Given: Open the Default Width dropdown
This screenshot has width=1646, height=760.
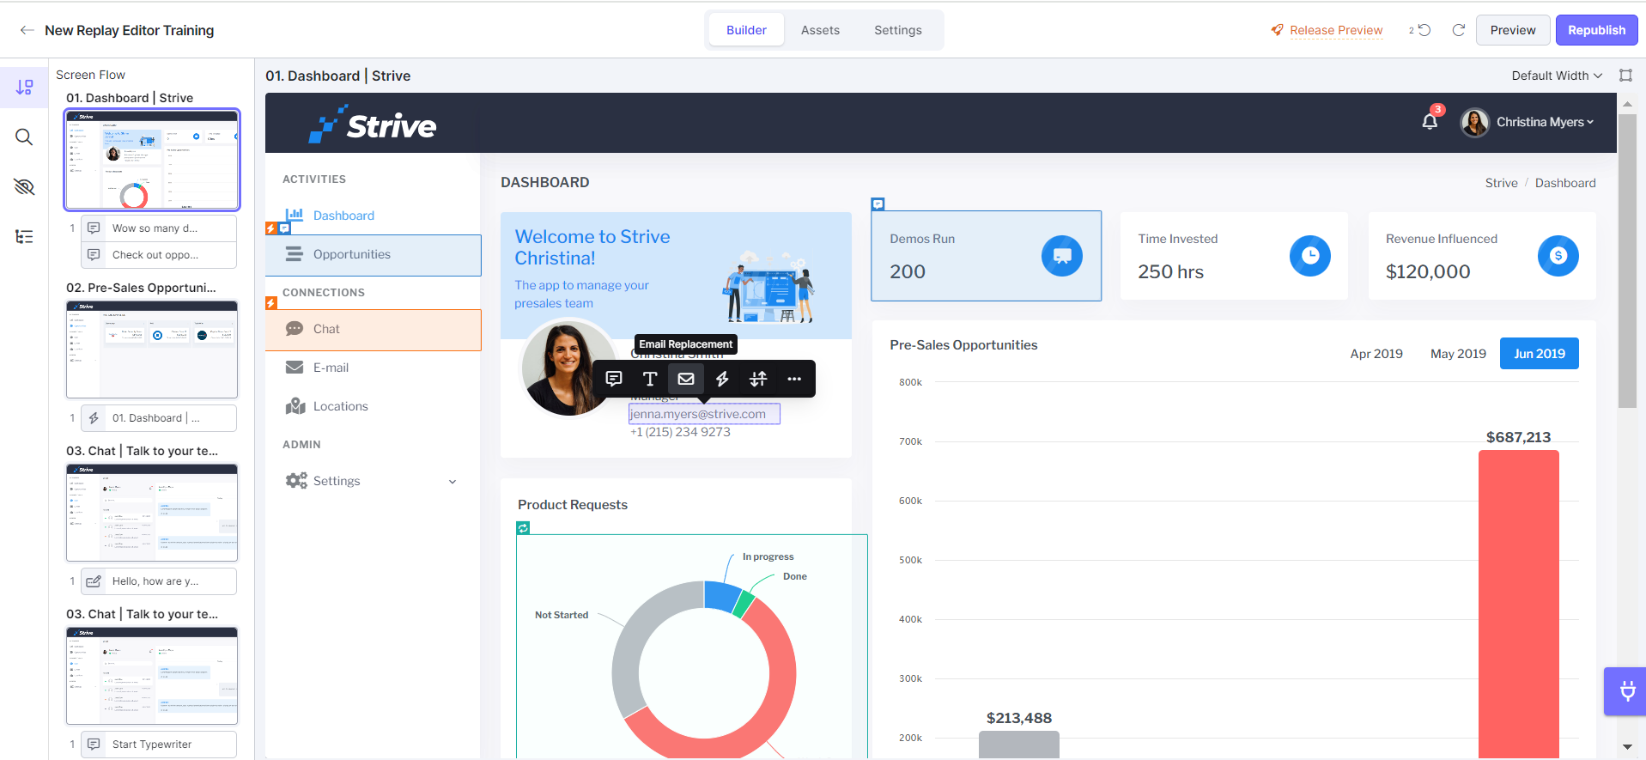Looking at the screenshot, I should click(1557, 76).
